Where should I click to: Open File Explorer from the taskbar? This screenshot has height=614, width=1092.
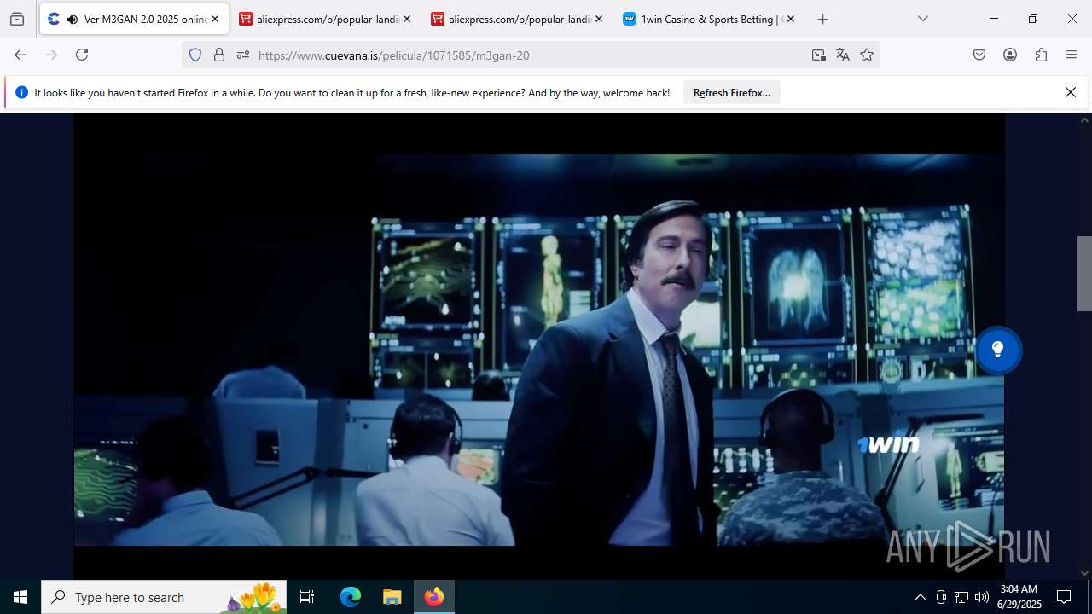(x=392, y=597)
